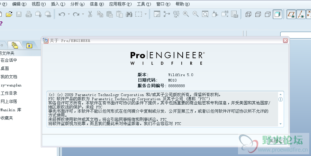
Task: Click the Zoom In magnifier
Action: pyautogui.click(x=186, y=14)
